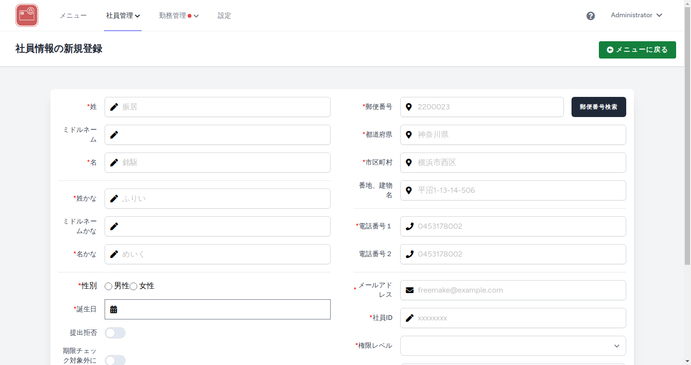691x365 pixels.
Task: Click pencil icon in ミドルネームかな field
Action: point(114,226)
